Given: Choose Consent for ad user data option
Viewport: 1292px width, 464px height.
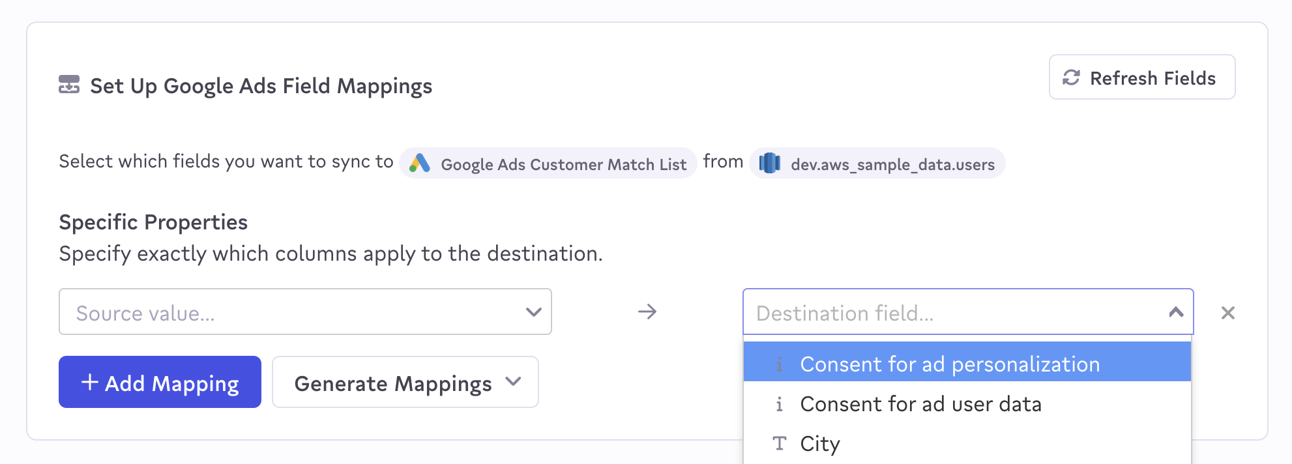Looking at the screenshot, I should 920,405.
